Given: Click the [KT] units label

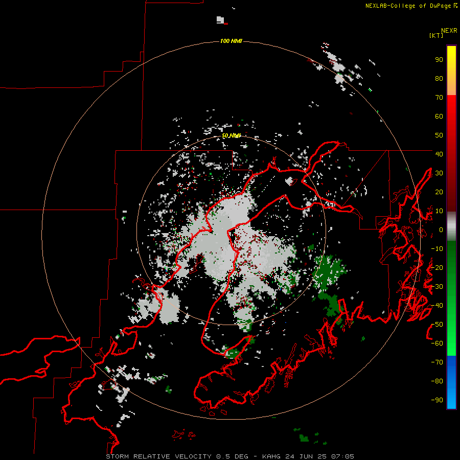Looking at the screenshot, I should click(436, 35).
